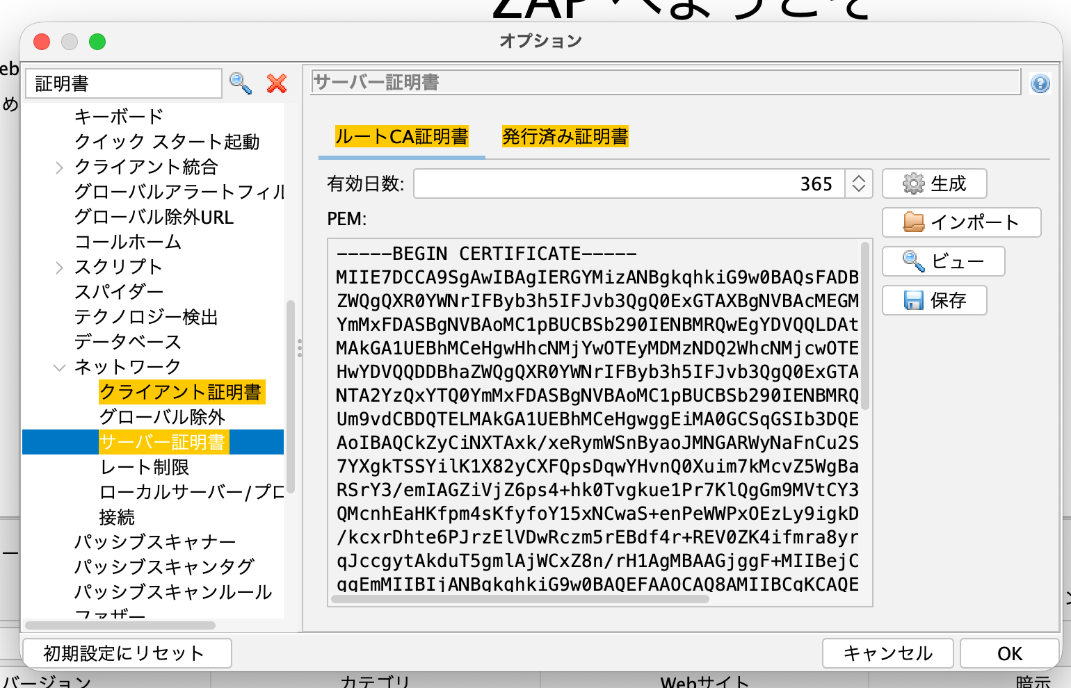
Task: Clear the search with the red X icon
Action: coord(277,83)
